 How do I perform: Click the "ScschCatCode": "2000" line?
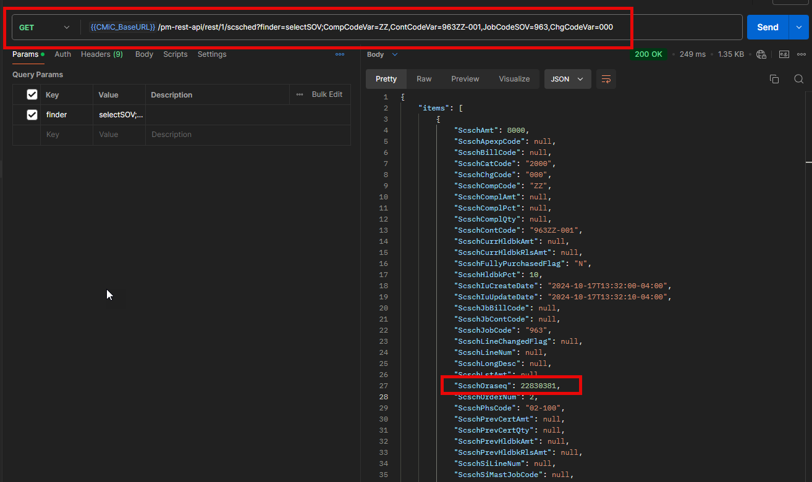point(505,164)
